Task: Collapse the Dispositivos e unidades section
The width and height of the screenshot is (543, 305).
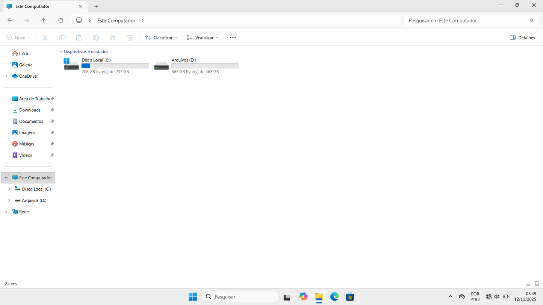Action: point(61,51)
